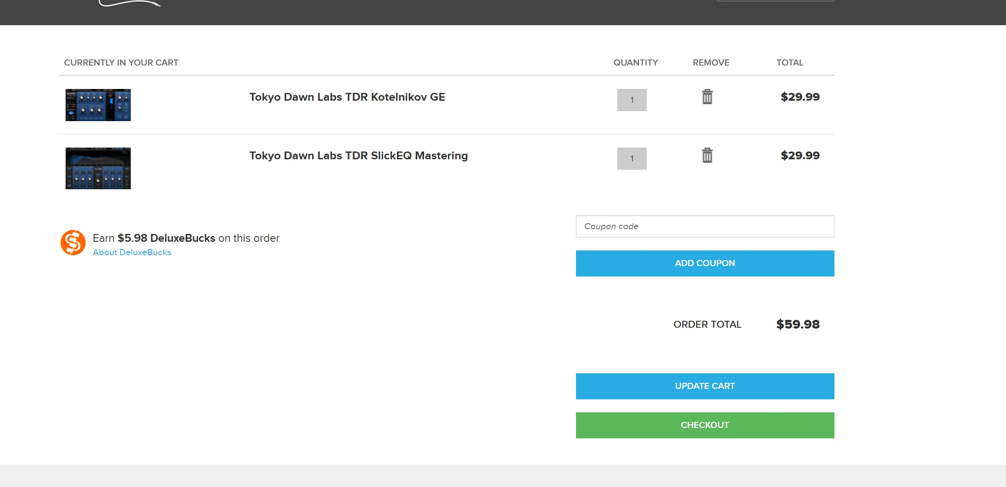Select the $59.98 order total amount

[x=798, y=324]
